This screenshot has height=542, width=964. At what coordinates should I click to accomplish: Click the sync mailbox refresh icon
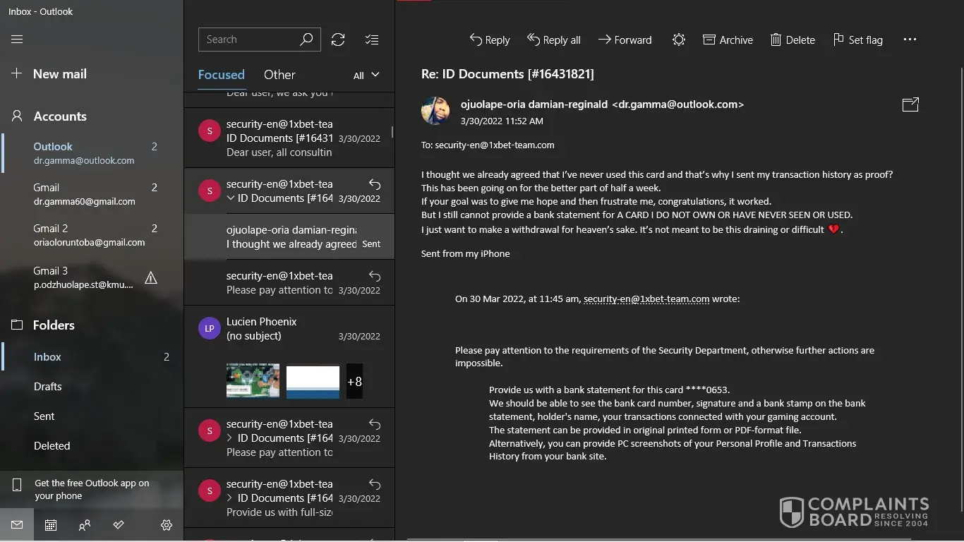pos(338,40)
